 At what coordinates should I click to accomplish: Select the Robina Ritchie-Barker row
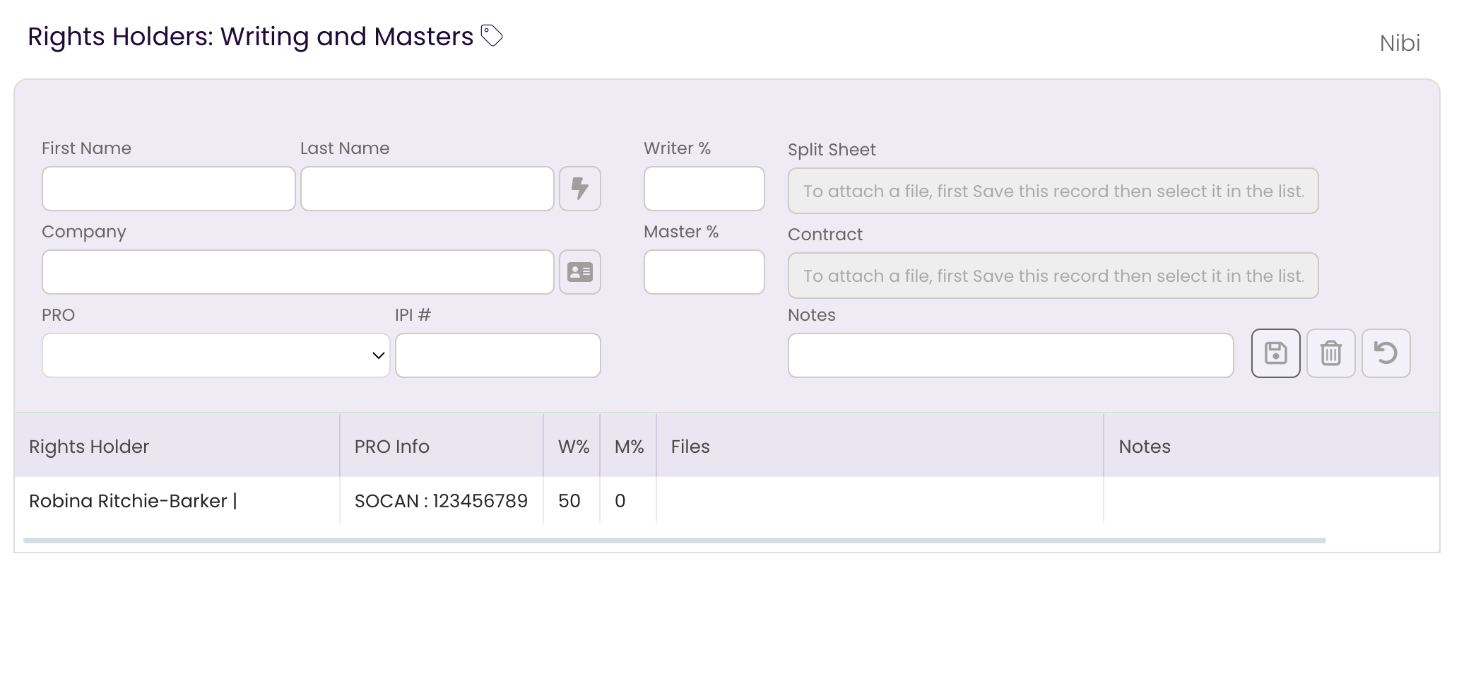click(727, 501)
